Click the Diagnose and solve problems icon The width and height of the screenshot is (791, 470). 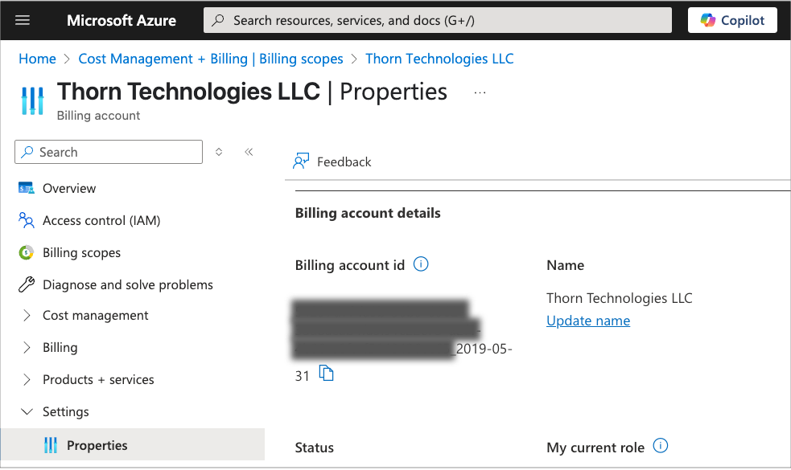26,284
